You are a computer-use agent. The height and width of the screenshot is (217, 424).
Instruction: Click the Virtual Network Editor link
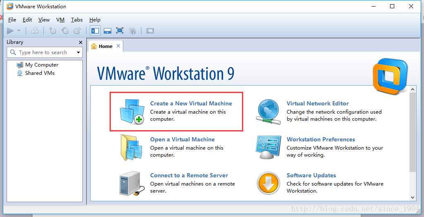(x=317, y=103)
